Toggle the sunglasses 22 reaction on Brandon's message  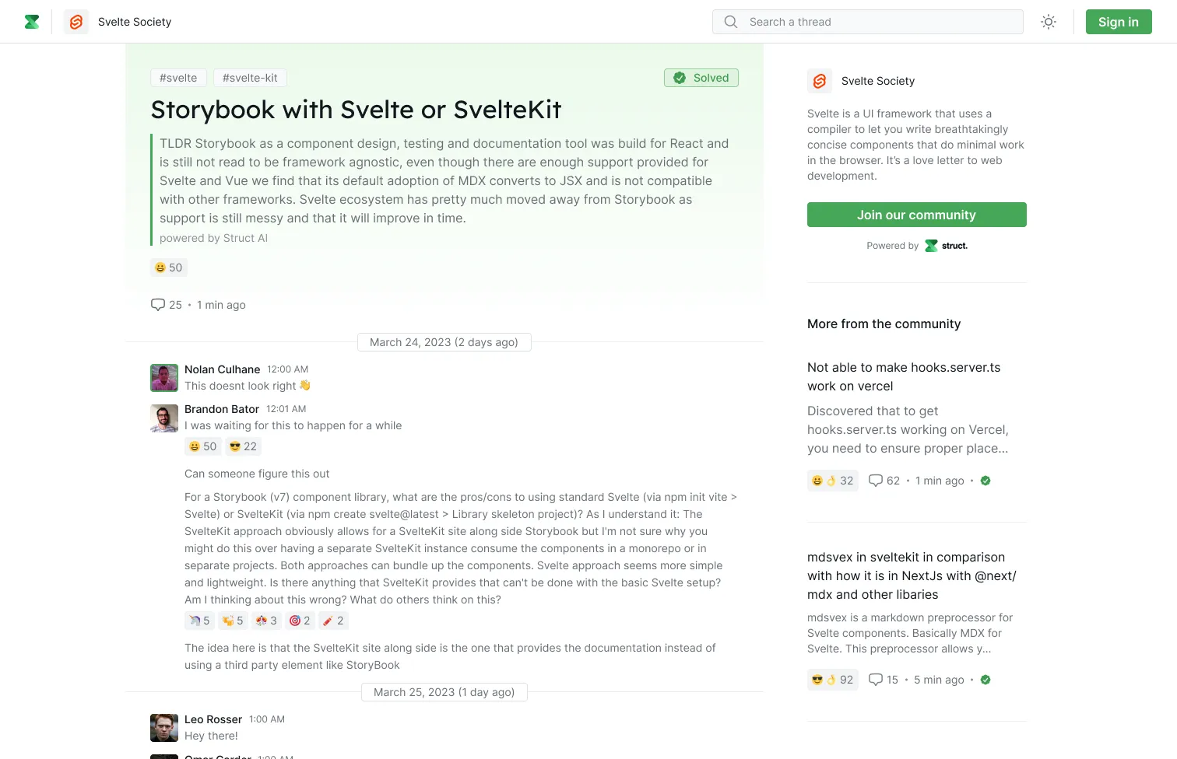tap(242, 446)
